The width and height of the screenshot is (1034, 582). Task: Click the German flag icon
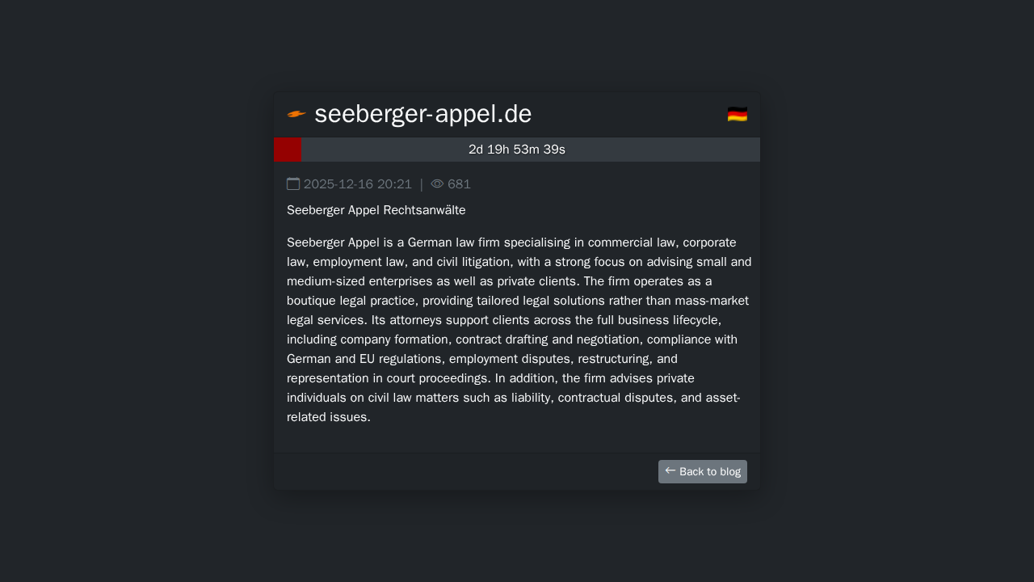point(737,114)
